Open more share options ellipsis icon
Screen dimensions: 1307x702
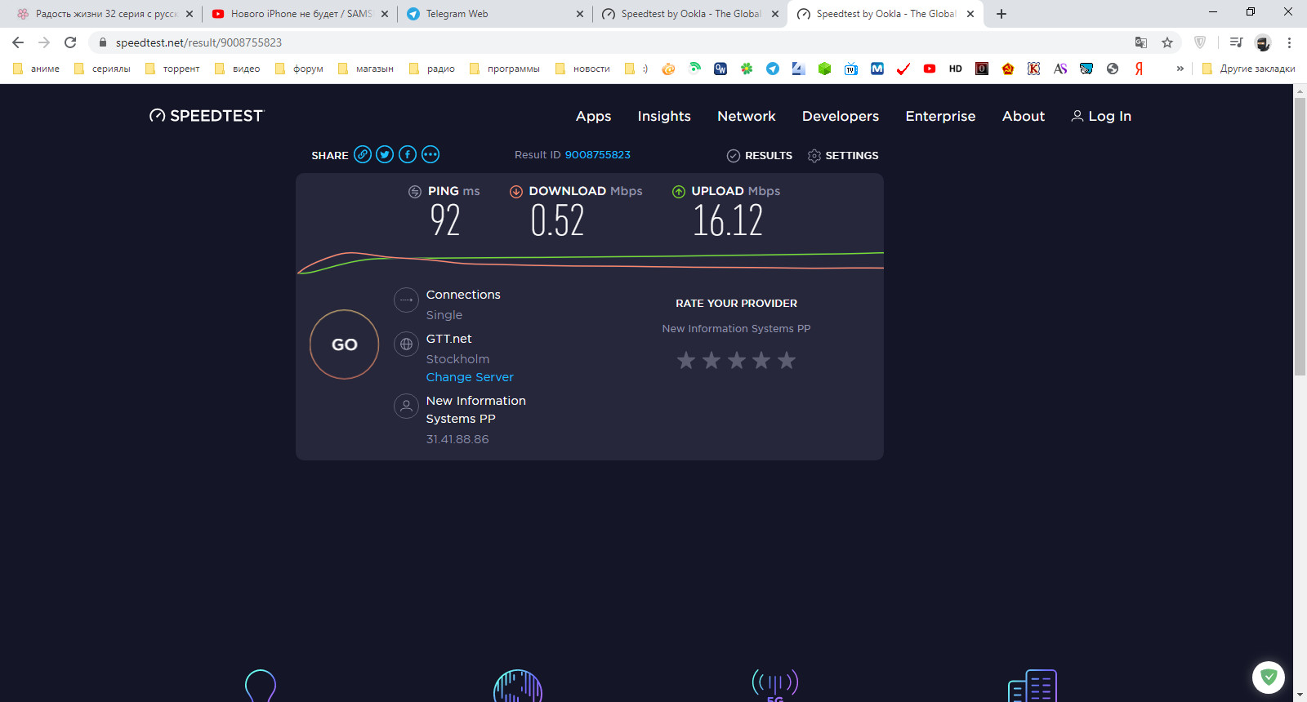click(430, 154)
